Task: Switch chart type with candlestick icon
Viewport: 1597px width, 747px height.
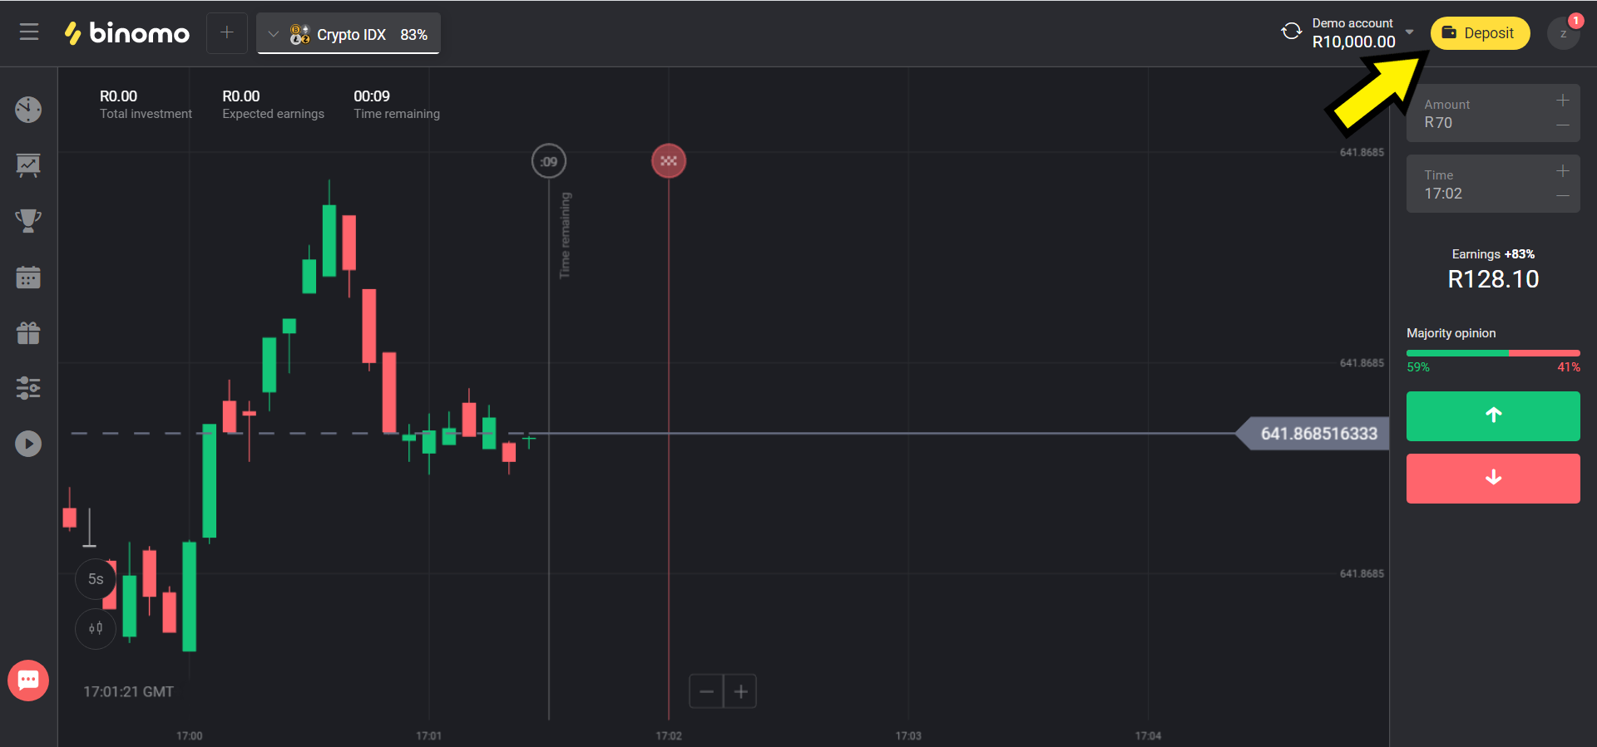Action: tap(96, 628)
